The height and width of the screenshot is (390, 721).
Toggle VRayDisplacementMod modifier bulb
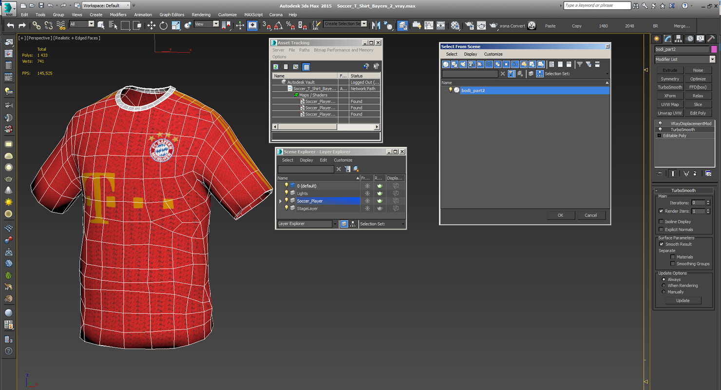(660, 124)
